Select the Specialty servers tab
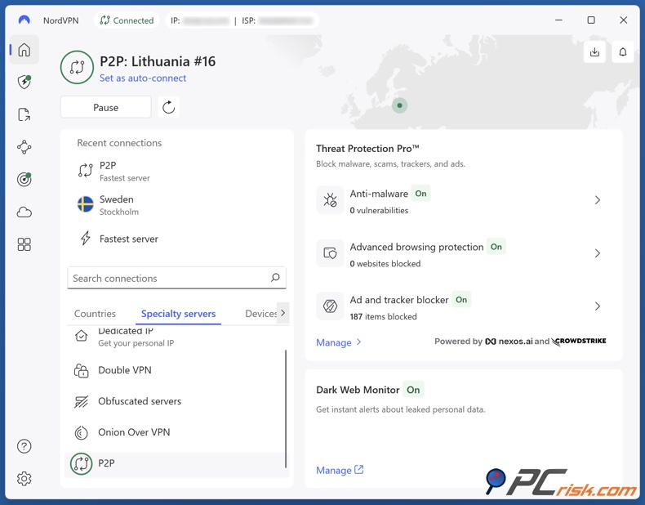Screen dimensions: 645x505 pos(179,314)
